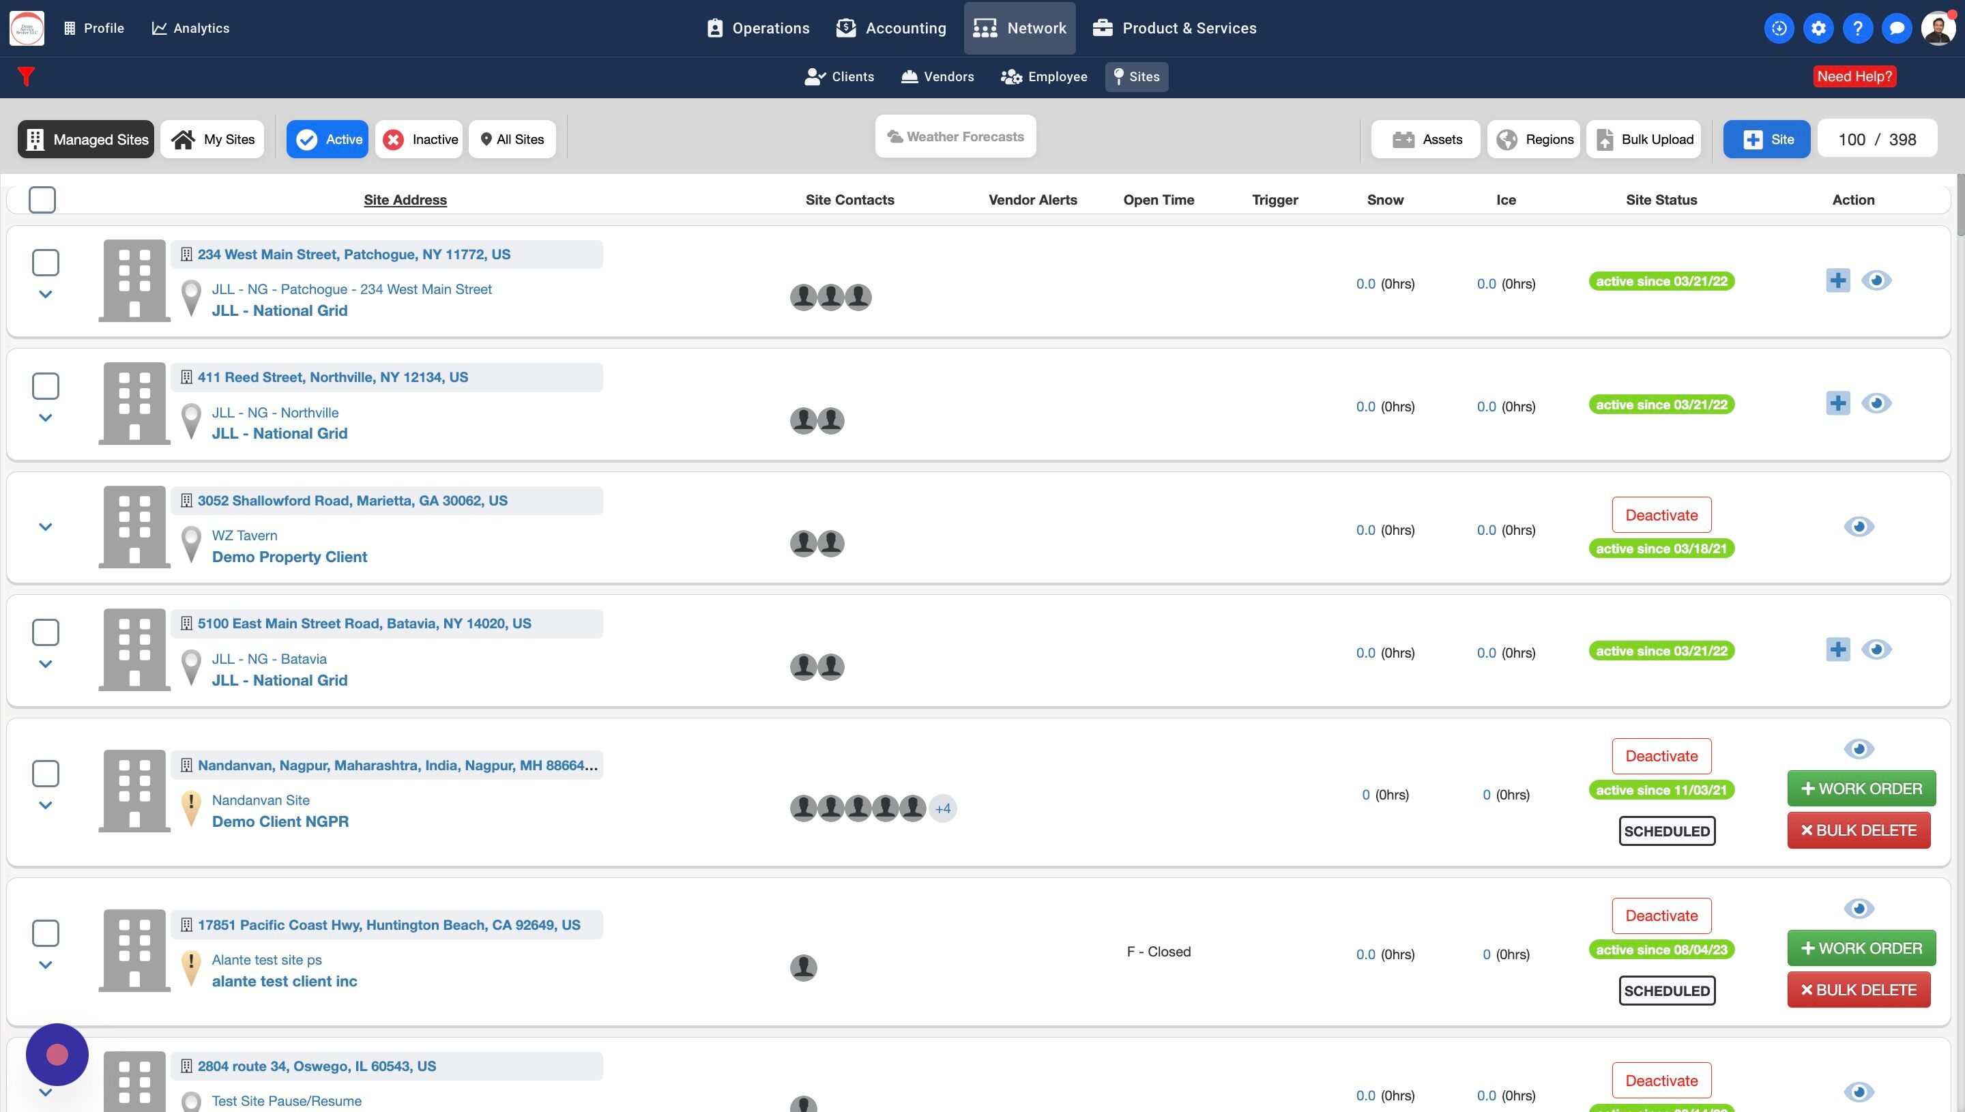Open Assets from the toolbar

[x=1425, y=139]
